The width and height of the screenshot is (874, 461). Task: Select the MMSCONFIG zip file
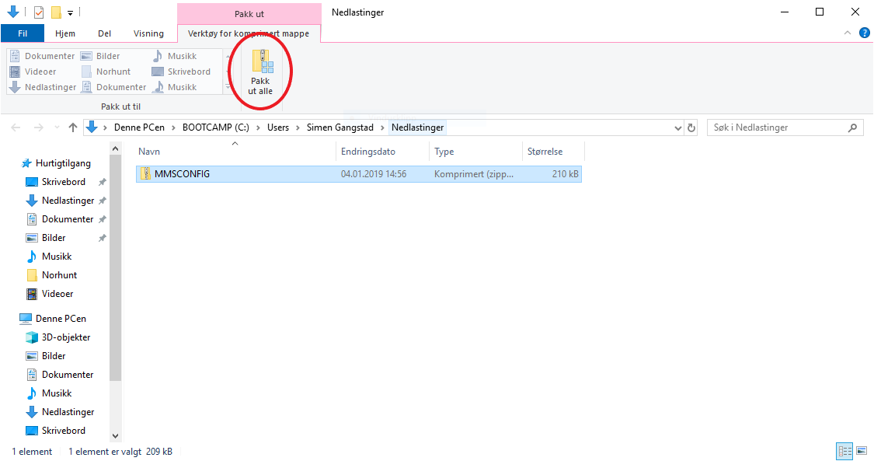pyautogui.click(x=358, y=174)
